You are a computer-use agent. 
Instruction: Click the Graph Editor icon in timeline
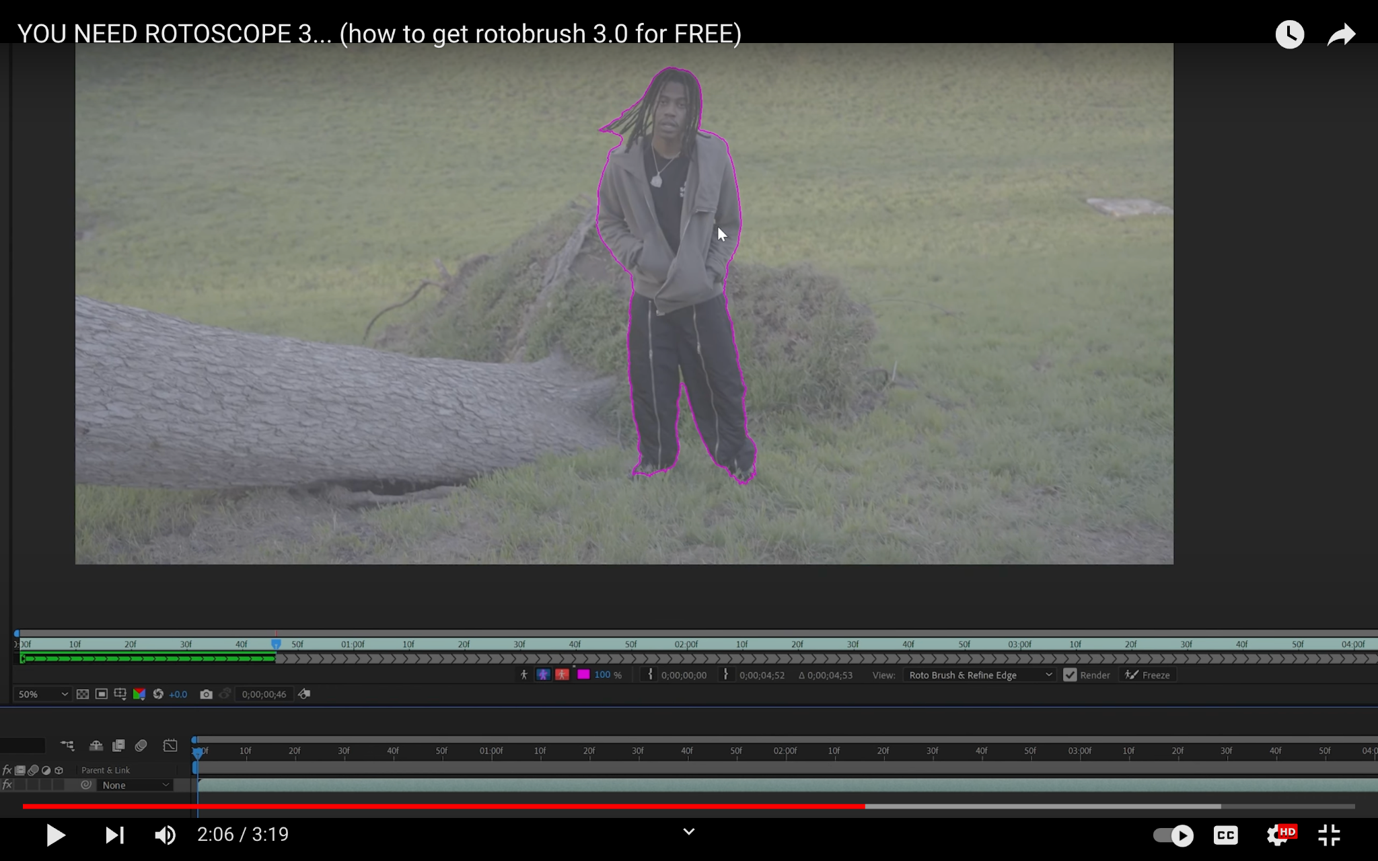[170, 745]
